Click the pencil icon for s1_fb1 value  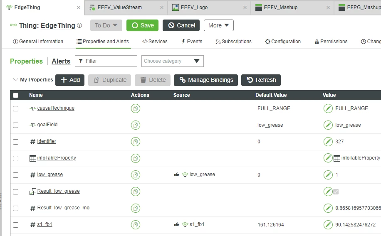coord(328,225)
